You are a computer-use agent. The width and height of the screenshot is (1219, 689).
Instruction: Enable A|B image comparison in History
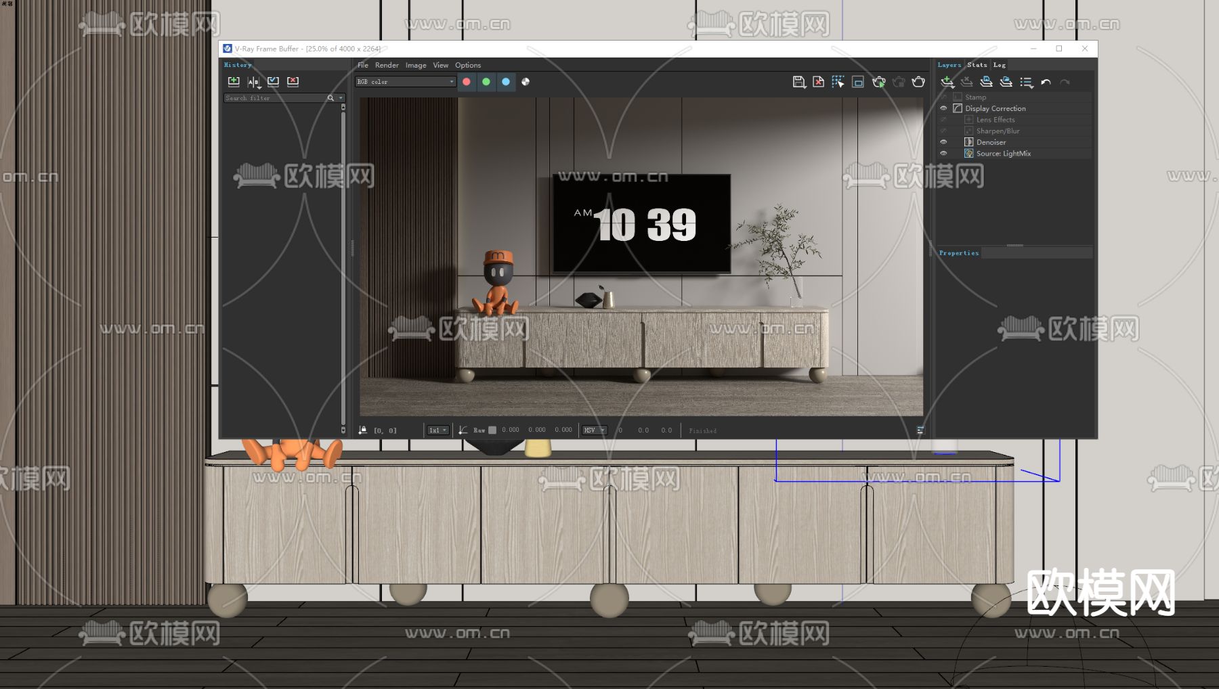tap(253, 81)
